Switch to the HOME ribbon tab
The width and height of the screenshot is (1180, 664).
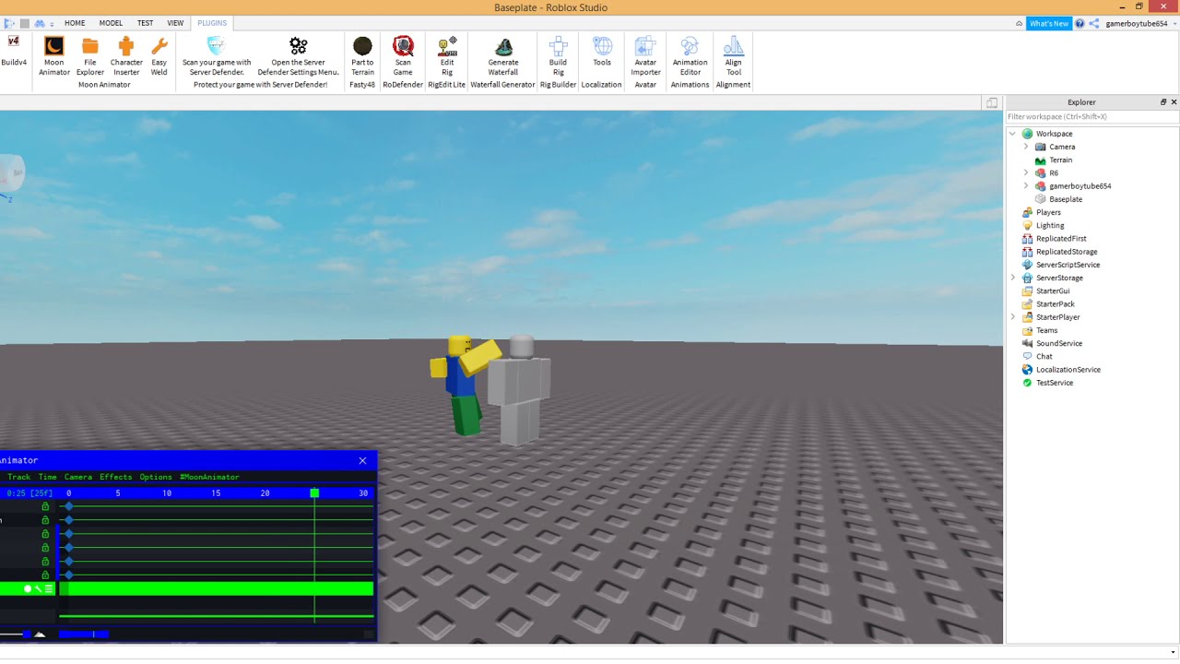(x=75, y=23)
